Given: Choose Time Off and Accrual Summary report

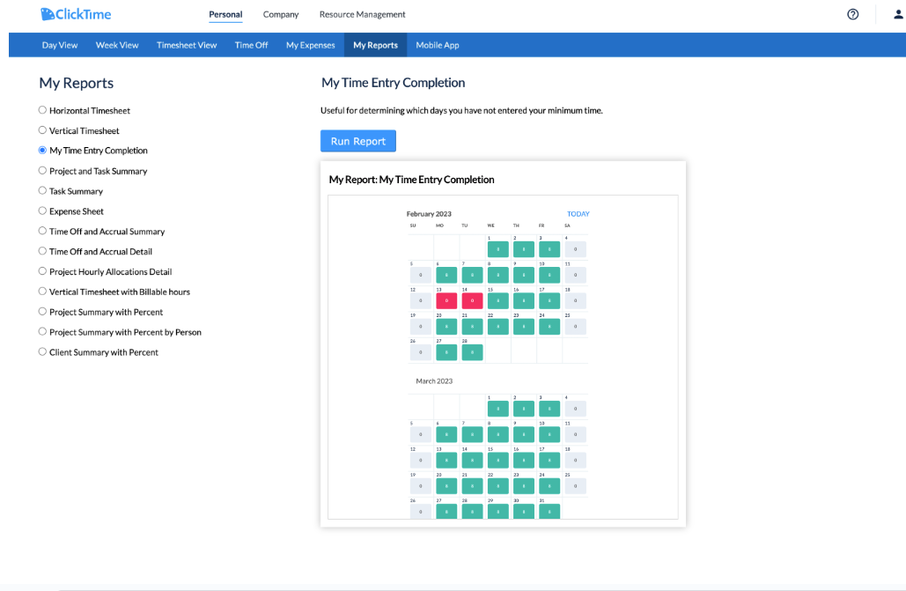Looking at the screenshot, I should pos(41,231).
